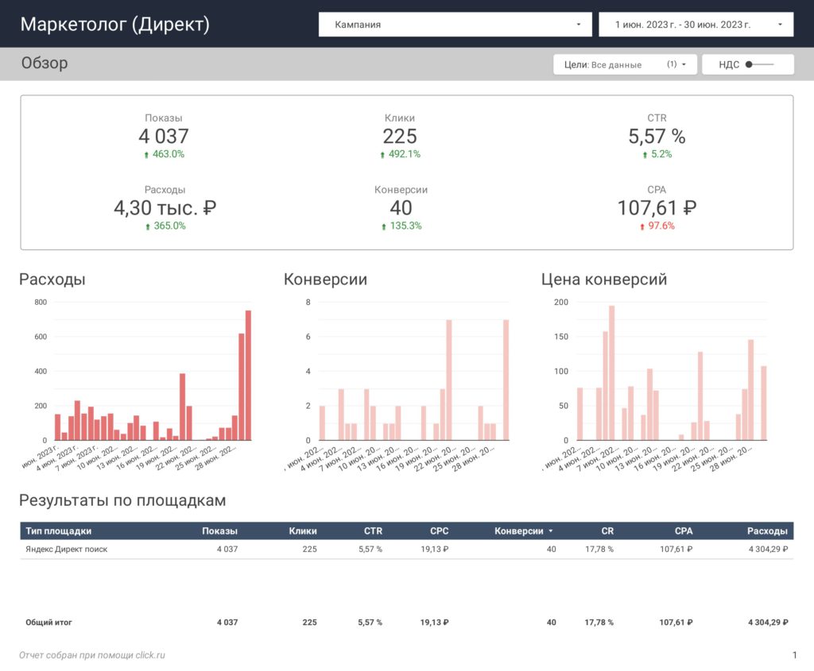814x671 pixels.
Task: Click the green up arrow under Клики
Action: pos(382,155)
